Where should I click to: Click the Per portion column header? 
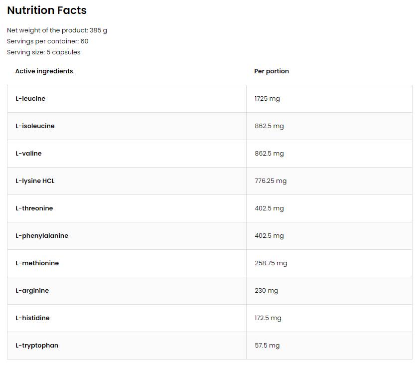click(272, 71)
